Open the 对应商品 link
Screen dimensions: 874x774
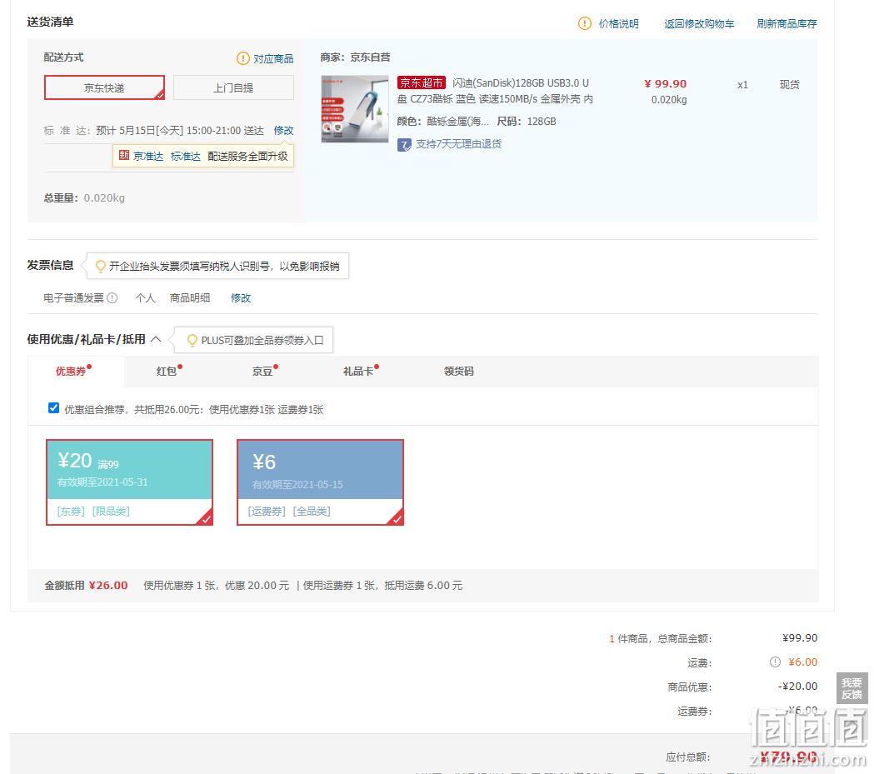point(273,58)
